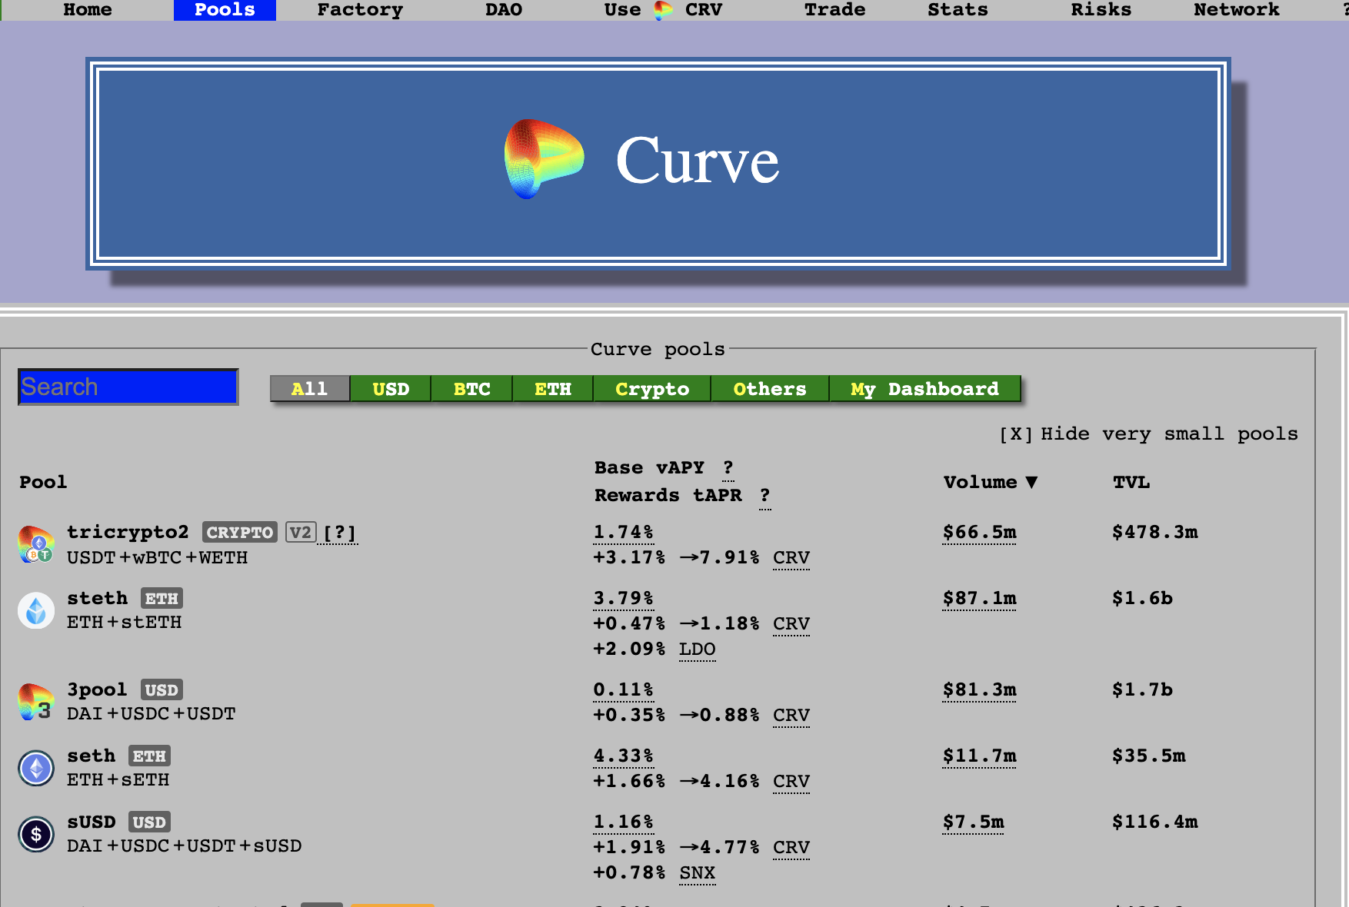
Task: Click the $1.6b TVL value
Action: tap(1143, 598)
